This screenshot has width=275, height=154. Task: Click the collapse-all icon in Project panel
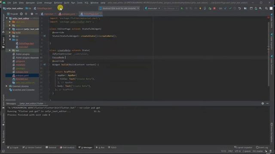tap(26, 14)
